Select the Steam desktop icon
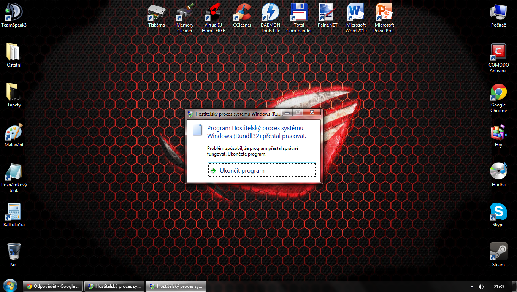This screenshot has height=292, width=517. [498, 255]
